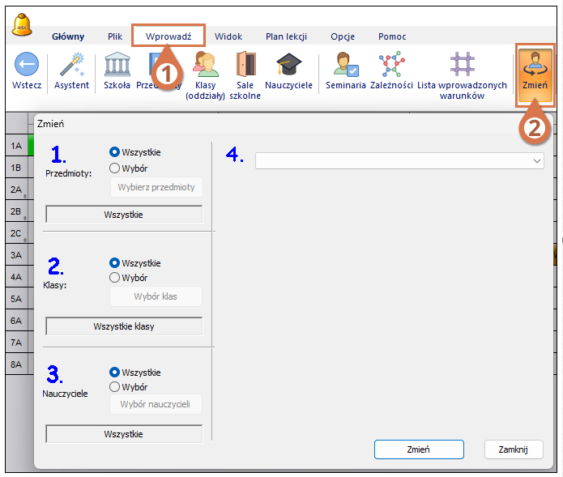
Task: Open the Opcje ribbon tab
Action: (x=342, y=36)
